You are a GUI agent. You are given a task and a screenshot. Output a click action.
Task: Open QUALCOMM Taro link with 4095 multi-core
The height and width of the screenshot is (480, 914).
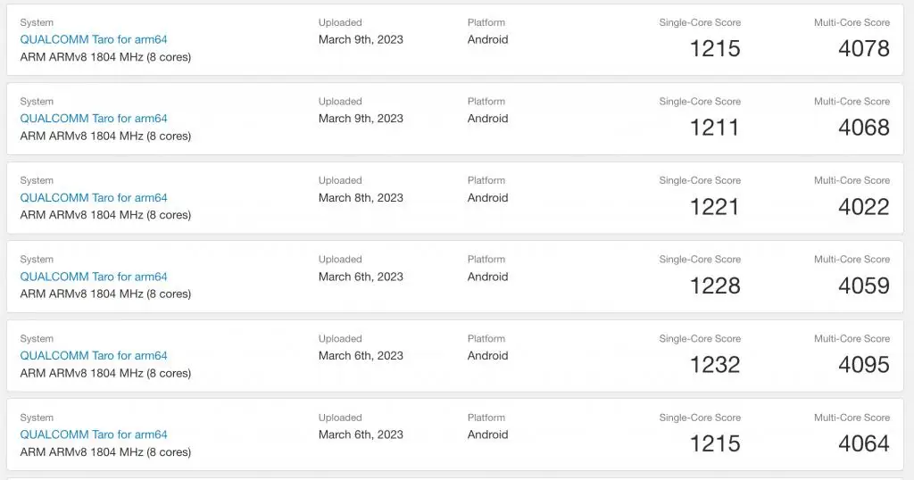93,355
